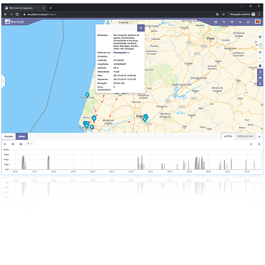Reload the browser page
This screenshot has height=265, width=265.
point(17,15)
